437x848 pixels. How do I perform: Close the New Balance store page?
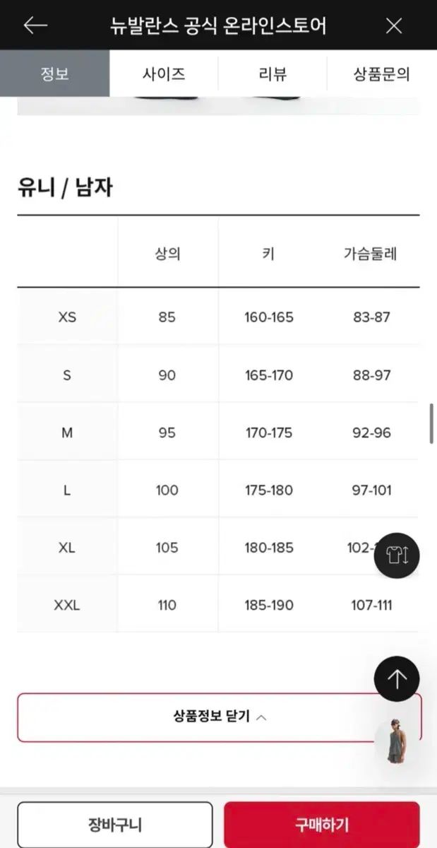394,26
